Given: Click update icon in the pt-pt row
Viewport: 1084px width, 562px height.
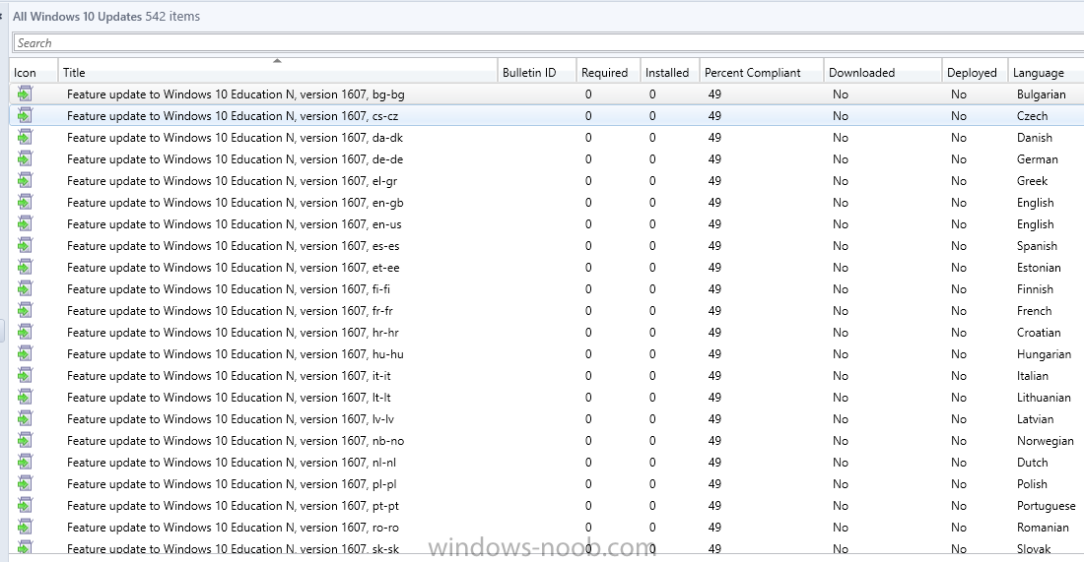Looking at the screenshot, I should click(x=25, y=505).
